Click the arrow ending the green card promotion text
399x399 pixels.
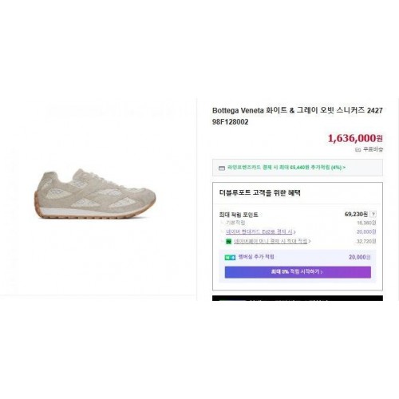344,168
